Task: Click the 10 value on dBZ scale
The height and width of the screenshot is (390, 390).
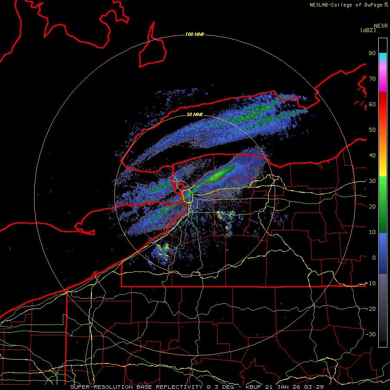Action: tap(372, 232)
